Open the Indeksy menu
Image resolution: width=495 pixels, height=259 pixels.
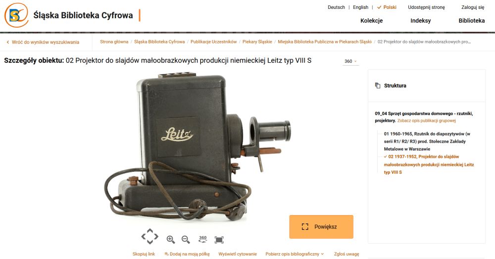(420, 20)
